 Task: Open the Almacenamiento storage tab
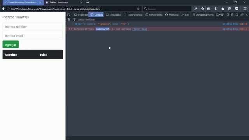tap(203, 15)
